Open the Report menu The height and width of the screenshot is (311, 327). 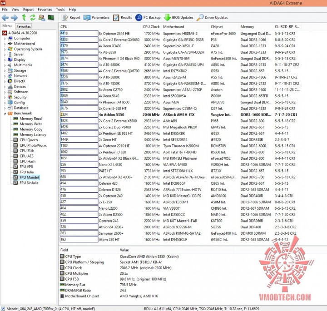[x=28, y=10]
